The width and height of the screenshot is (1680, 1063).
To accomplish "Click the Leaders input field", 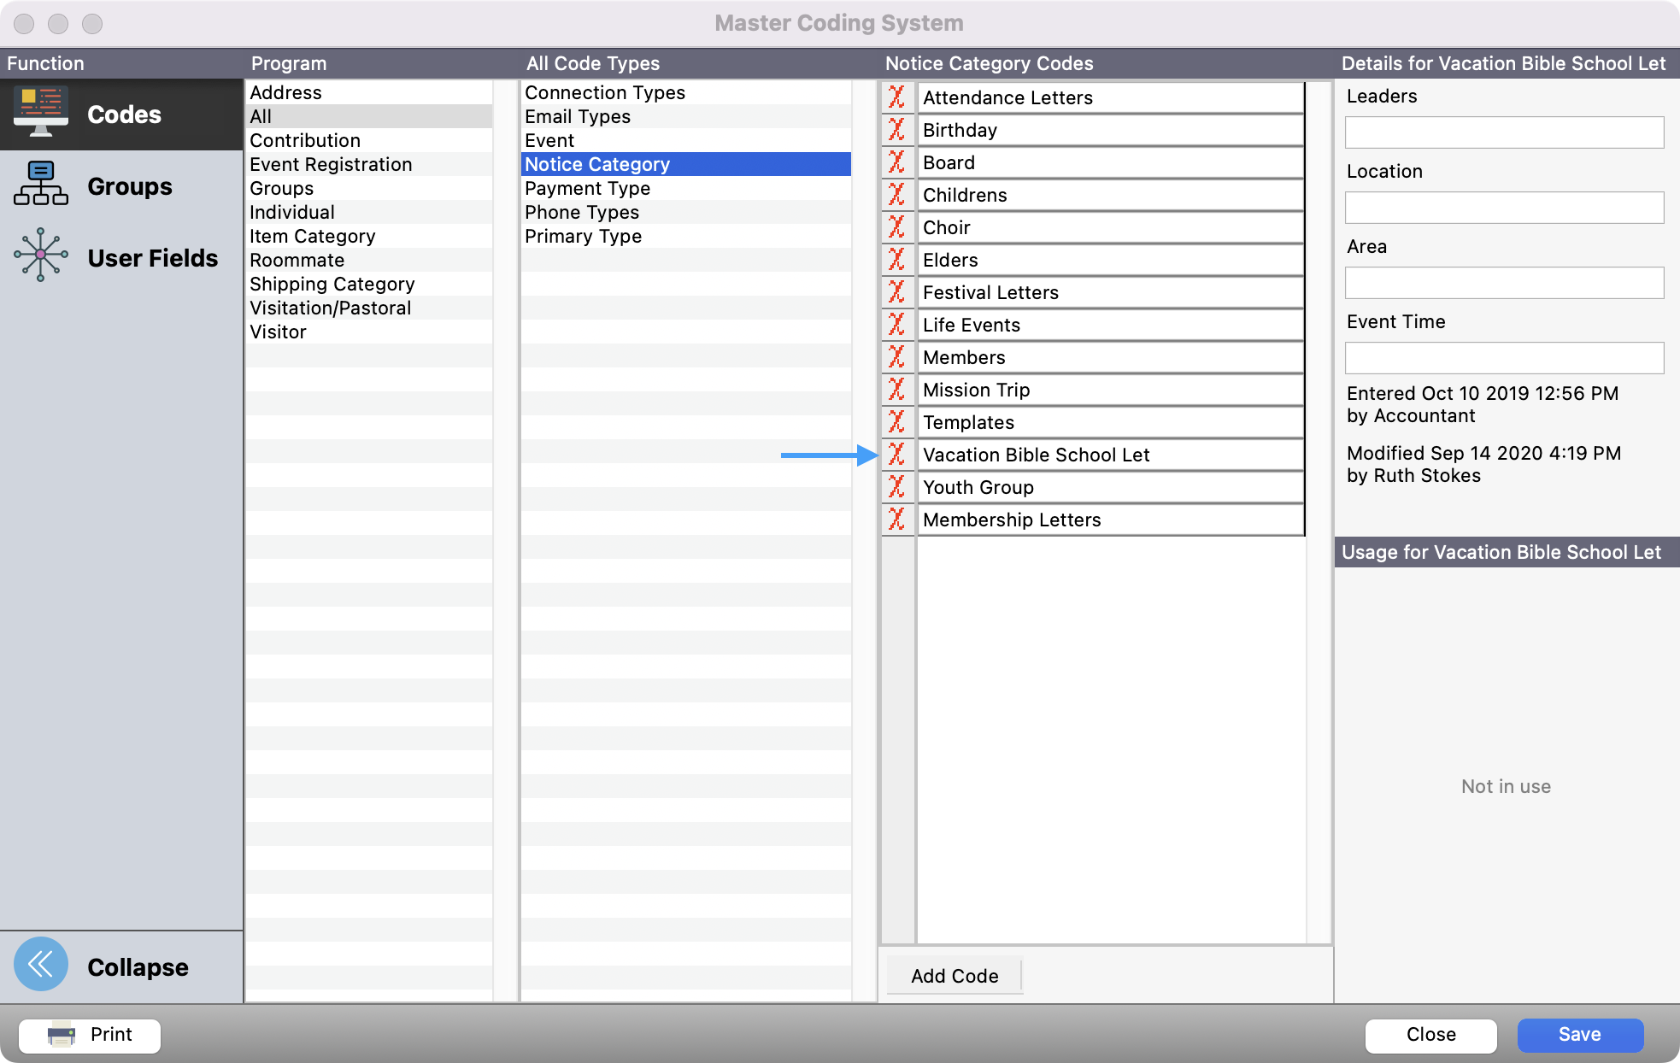I will click(1503, 132).
